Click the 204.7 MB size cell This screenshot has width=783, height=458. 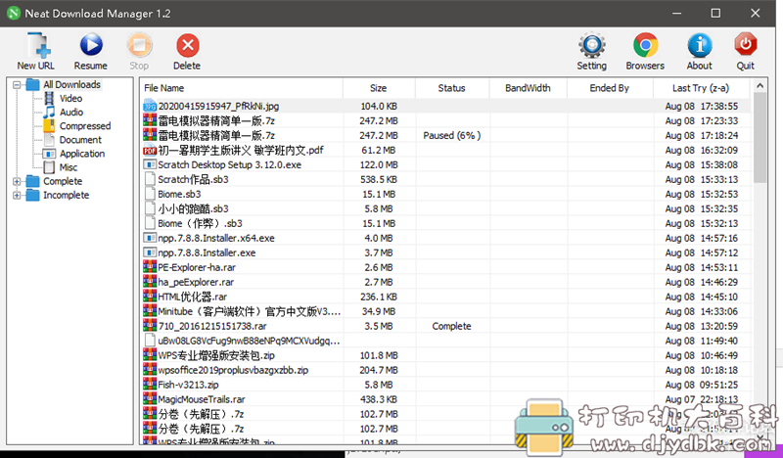click(379, 370)
